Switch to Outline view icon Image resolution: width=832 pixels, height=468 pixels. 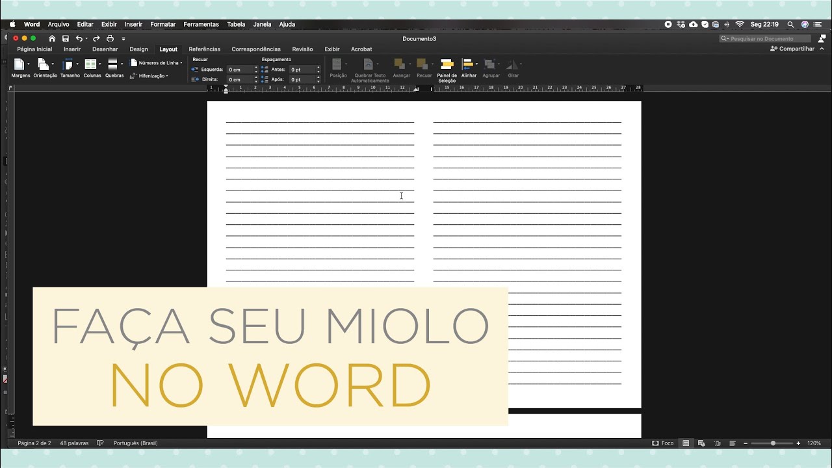[717, 443]
